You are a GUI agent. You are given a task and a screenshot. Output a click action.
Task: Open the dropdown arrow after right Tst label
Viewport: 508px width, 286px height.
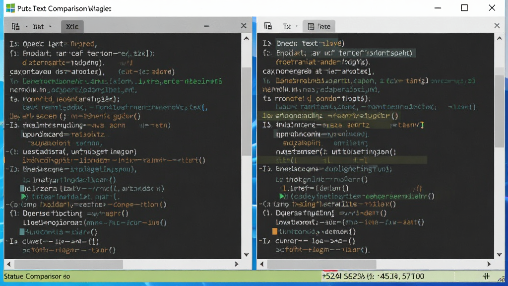[x=297, y=26]
